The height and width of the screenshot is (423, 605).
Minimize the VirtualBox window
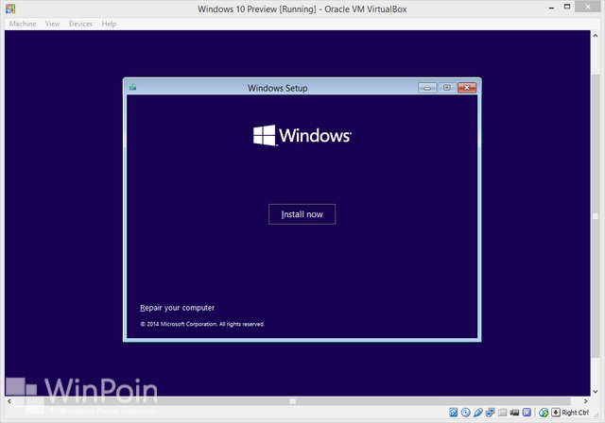[x=552, y=8]
